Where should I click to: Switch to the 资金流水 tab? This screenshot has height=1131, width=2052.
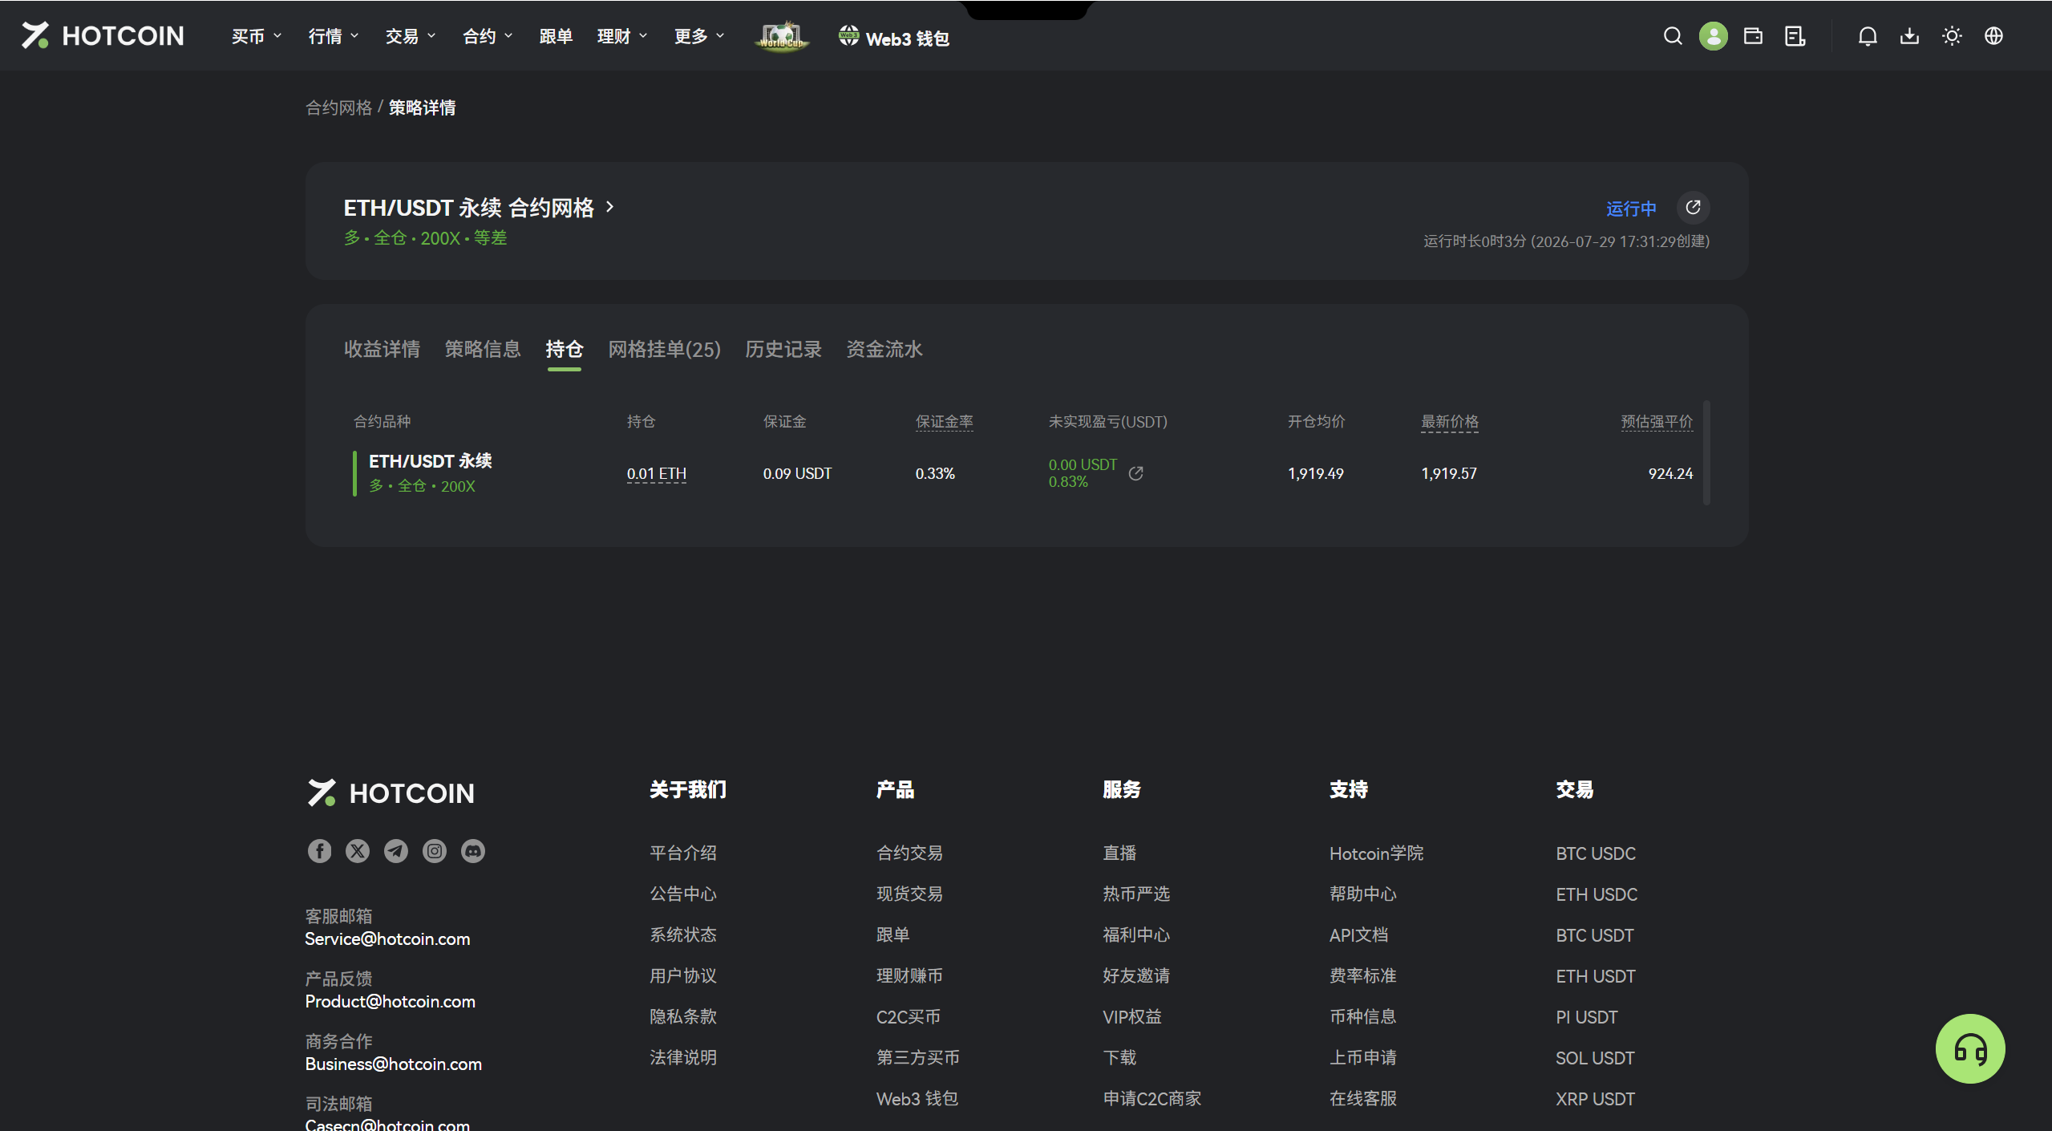point(884,349)
